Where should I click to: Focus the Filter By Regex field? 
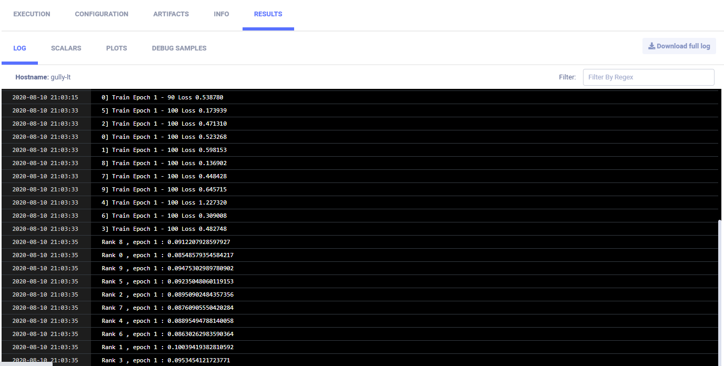pos(648,77)
